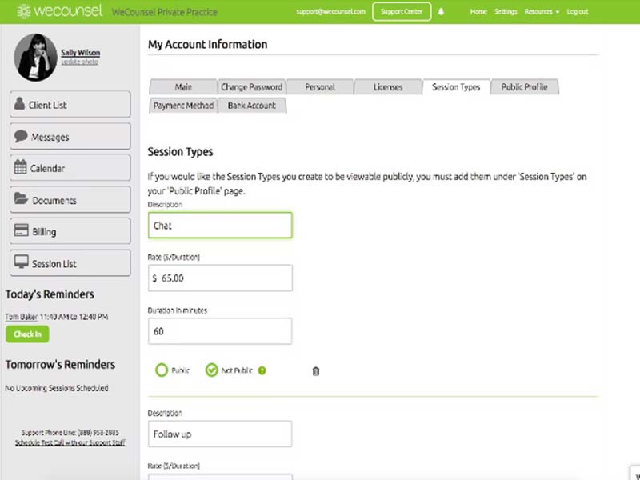Switch to the Public Profile tab
640x480 pixels.
(524, 87)
